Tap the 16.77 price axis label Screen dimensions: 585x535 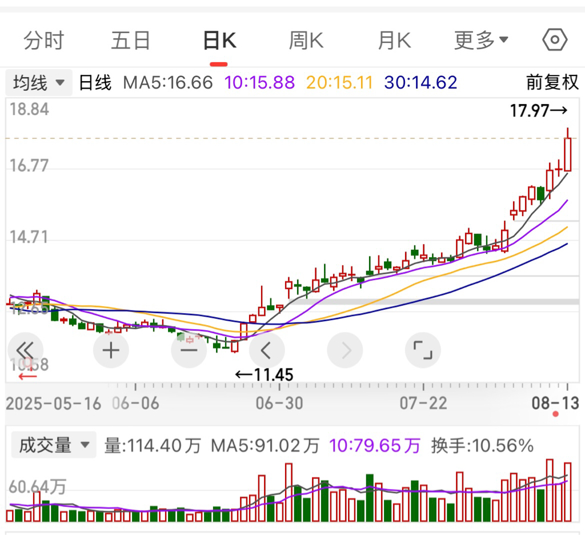coord(29,165)
